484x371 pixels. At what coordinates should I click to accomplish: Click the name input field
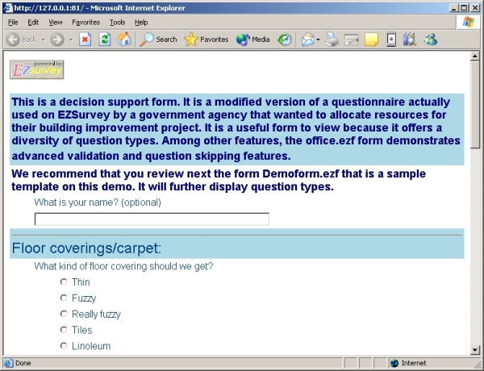tap(152, 219)
